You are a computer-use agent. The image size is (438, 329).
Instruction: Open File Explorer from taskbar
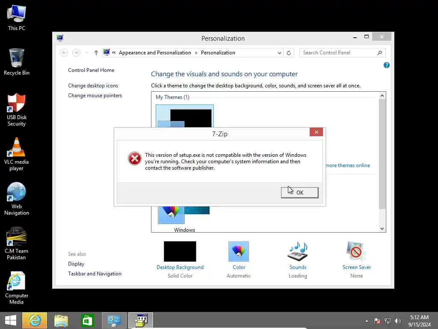click(61, 320)
